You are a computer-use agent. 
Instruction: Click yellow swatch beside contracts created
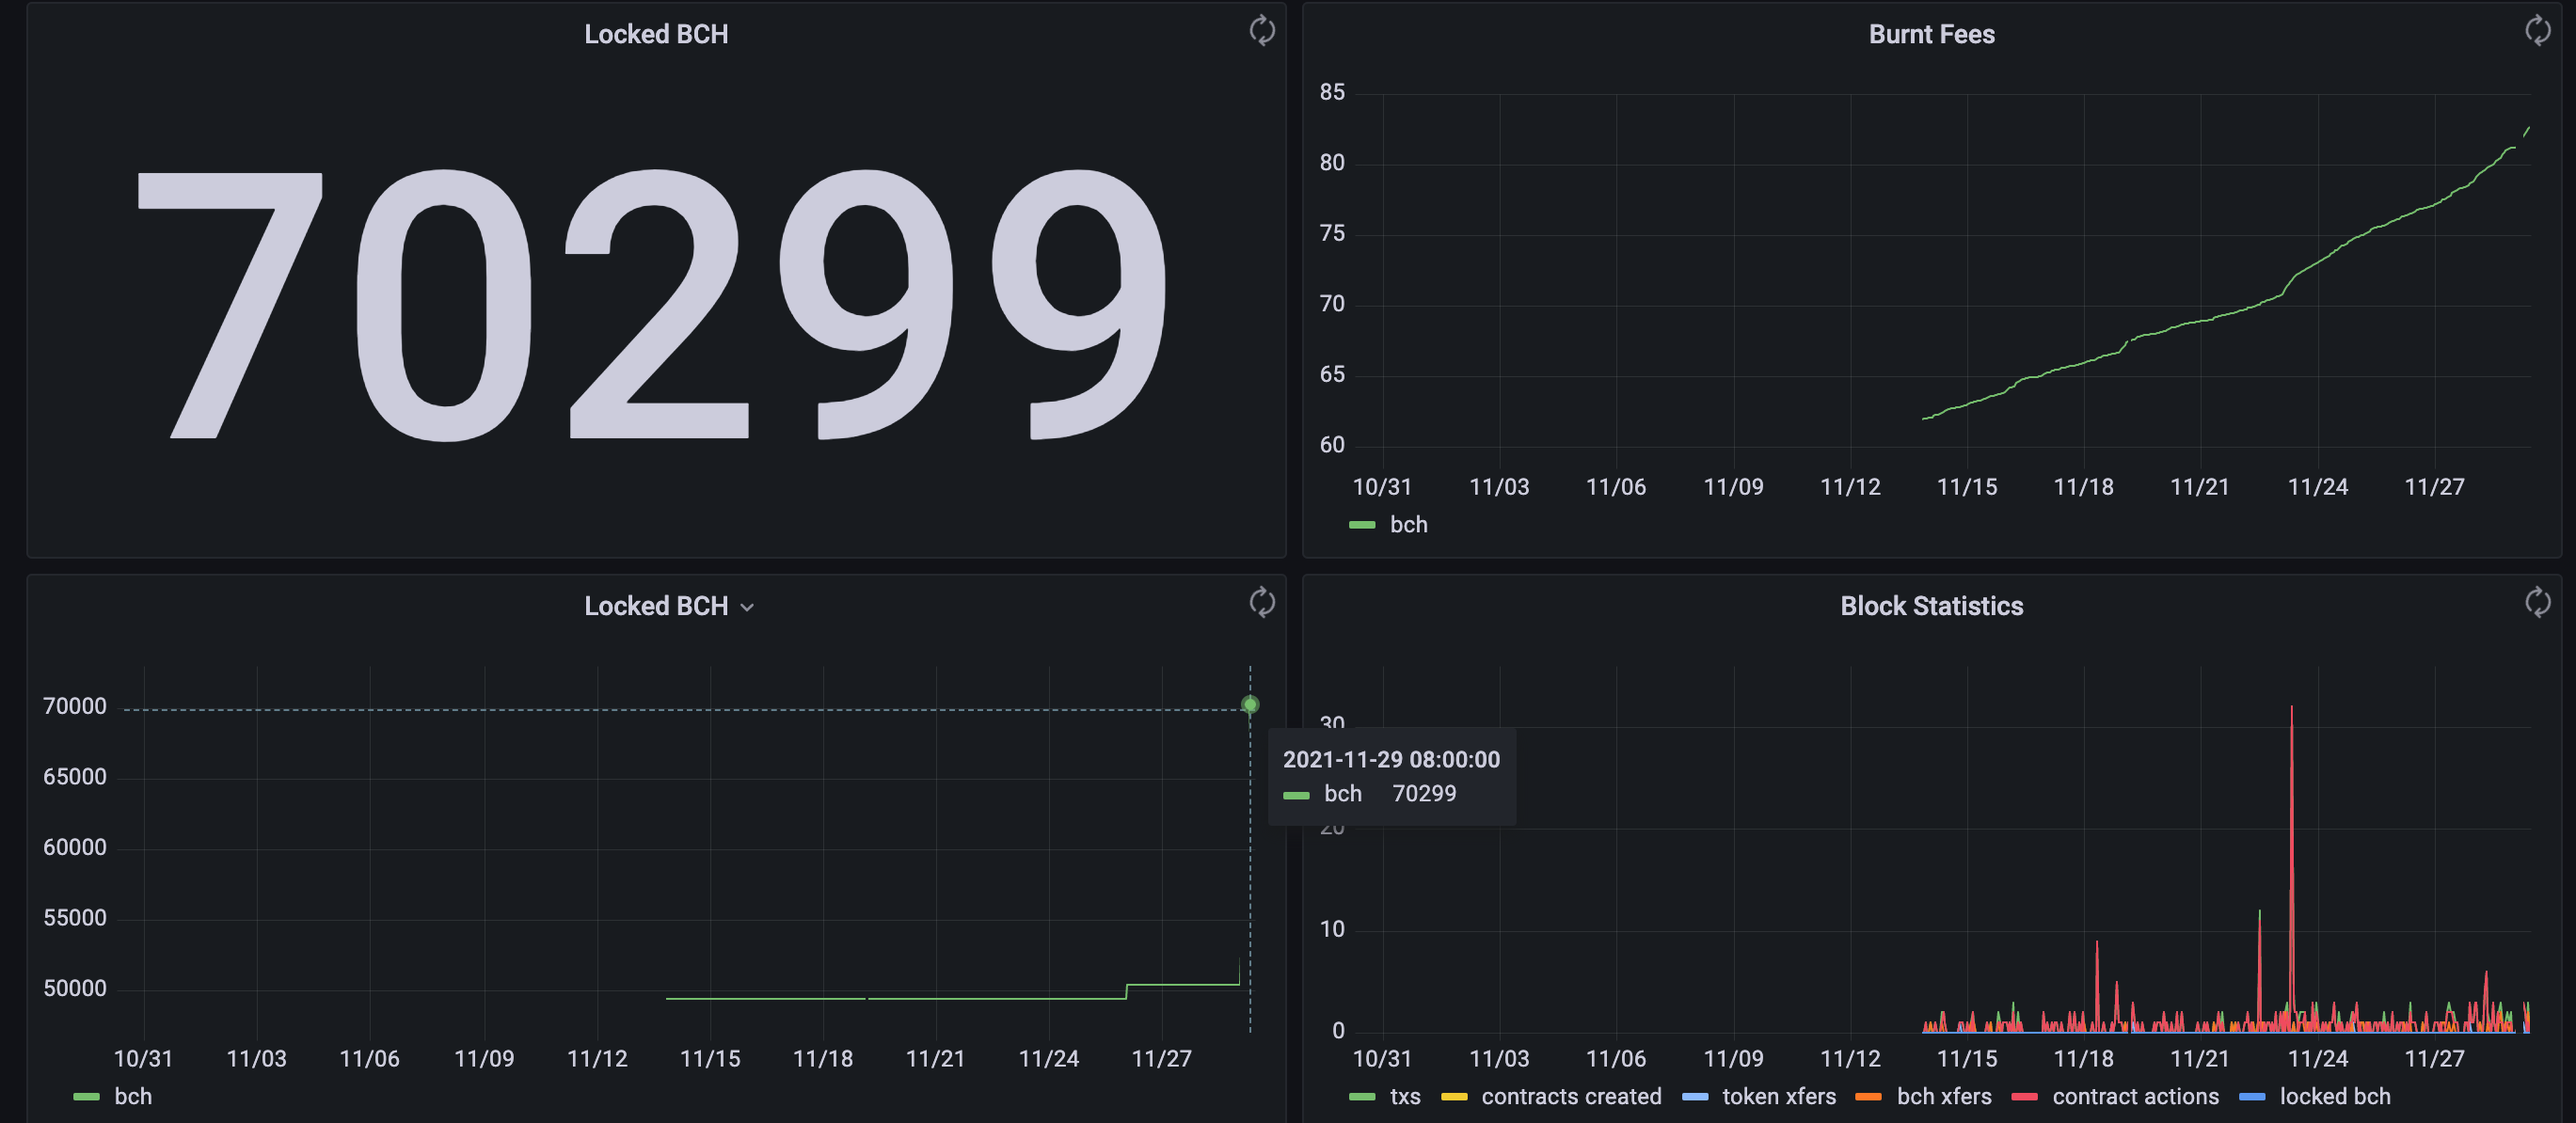pos(1454,1097)
